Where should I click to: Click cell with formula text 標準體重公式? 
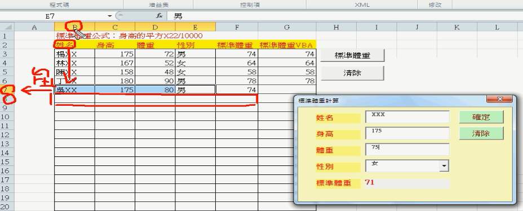tap(75, 35)
